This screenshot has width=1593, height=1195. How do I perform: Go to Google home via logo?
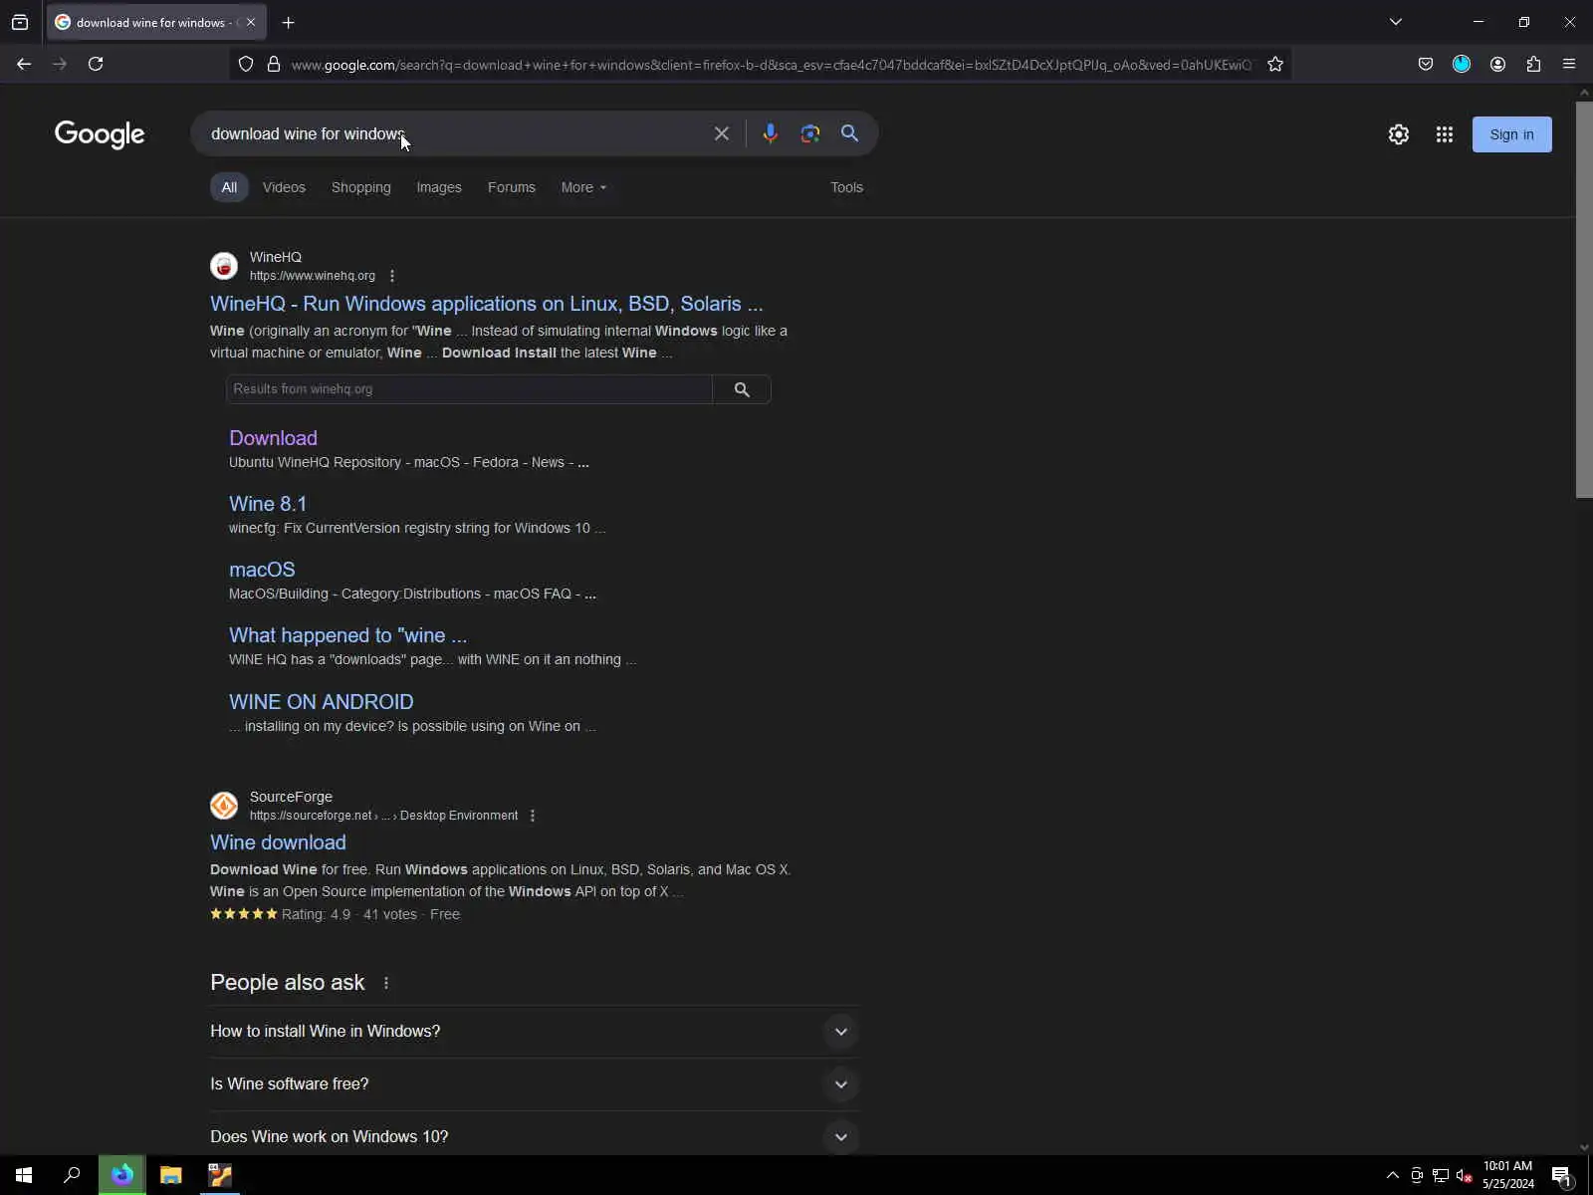click(x=100, y=134)
